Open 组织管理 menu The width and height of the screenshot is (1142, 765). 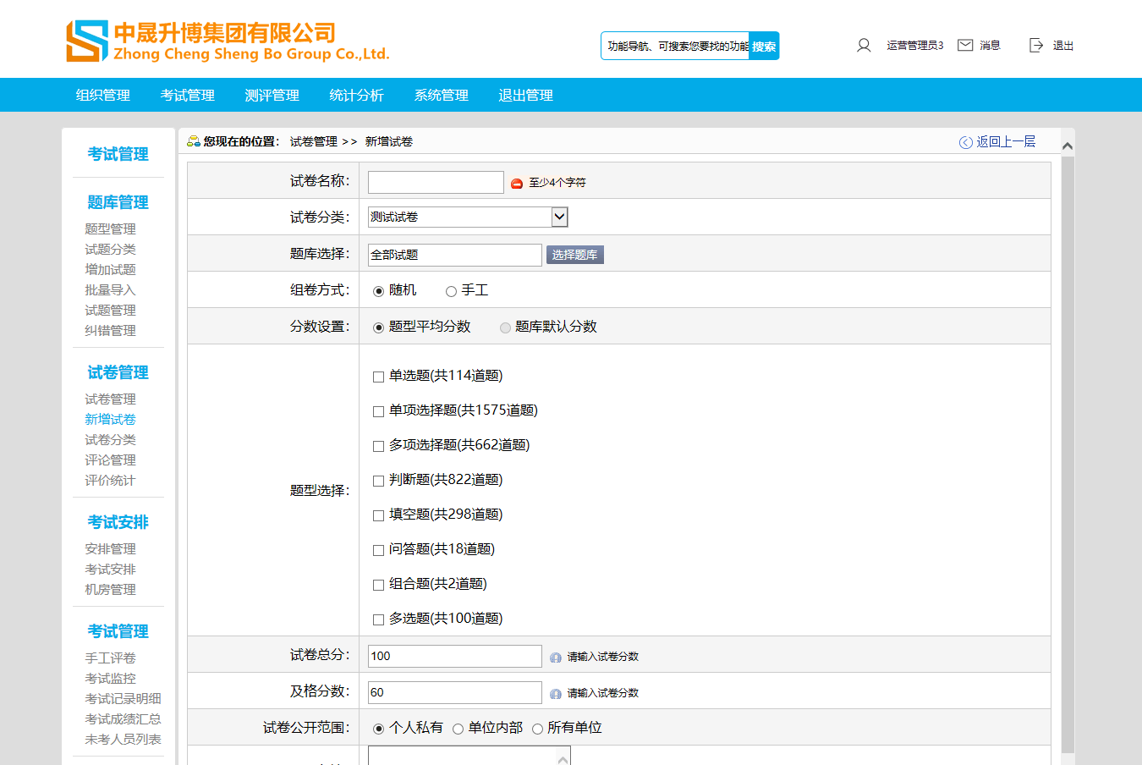coord(103,96)
